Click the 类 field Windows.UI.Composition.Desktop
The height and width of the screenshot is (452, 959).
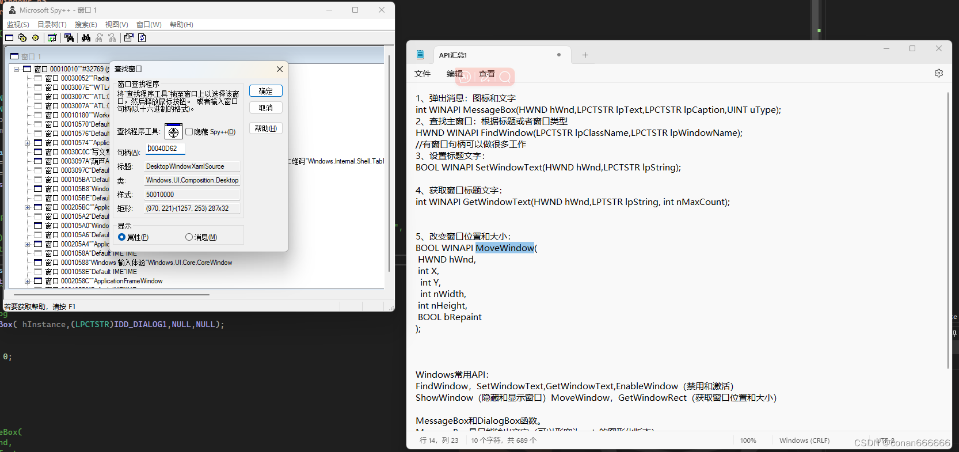click(x=192, y=180)
